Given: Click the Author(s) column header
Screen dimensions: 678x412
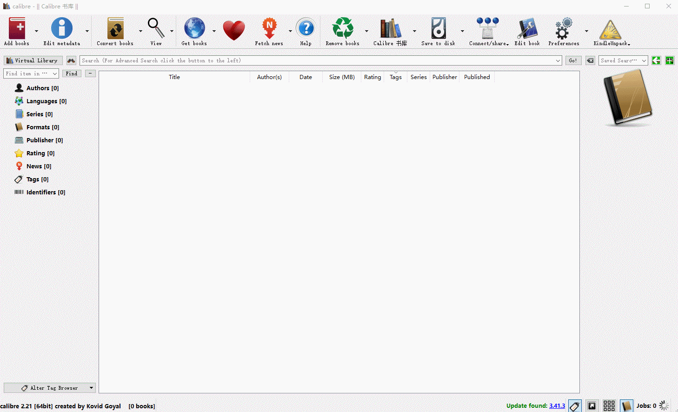Looking at the screenshot, I should point(269,77).
